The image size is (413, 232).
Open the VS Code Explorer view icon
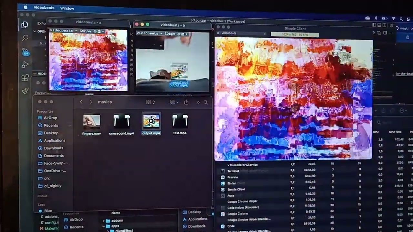pos(25,25)
